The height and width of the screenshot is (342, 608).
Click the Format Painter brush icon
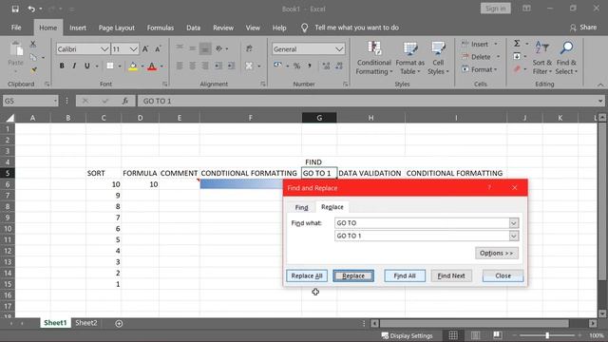(x=34, y=69)
